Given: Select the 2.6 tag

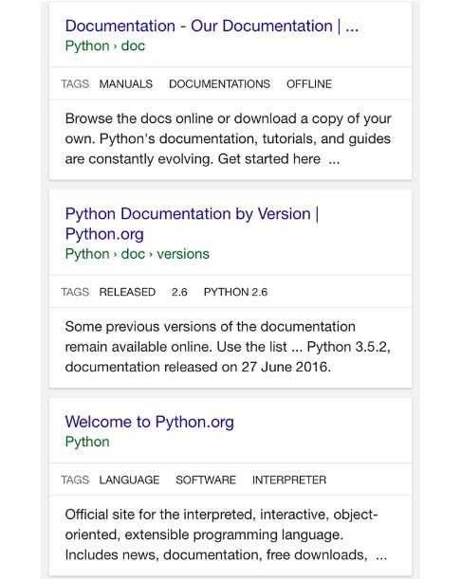Looking at the screenshot, I should [179, 292].
